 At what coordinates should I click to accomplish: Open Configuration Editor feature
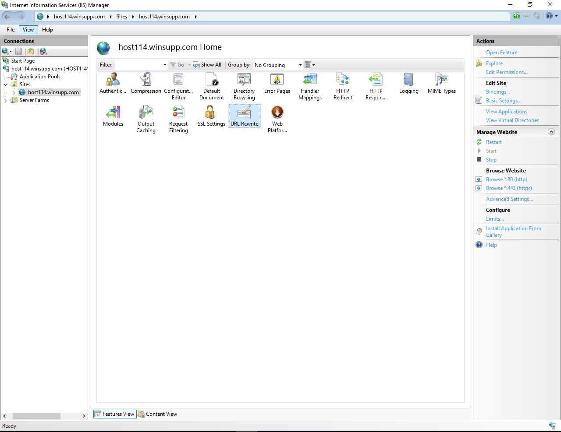click(178, 86)
